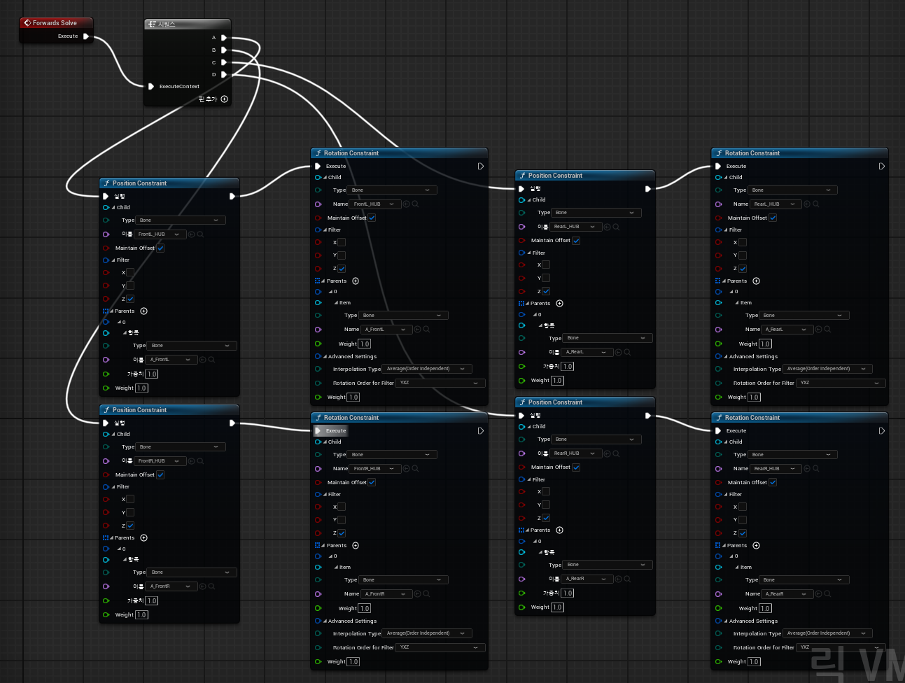Click Parents array pin on FrontR_HUB Rotation Constraint
Viewport: 905px width, 683px height.
pyautogui.click(x=318, y=546)
